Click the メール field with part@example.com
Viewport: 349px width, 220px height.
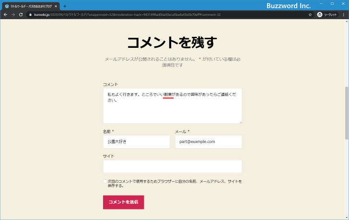[209, 142]
